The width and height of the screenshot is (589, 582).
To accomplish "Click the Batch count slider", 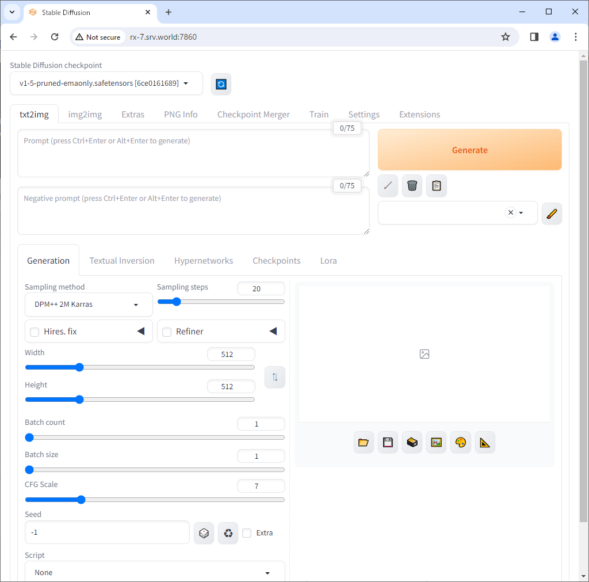I will point(155,438).
